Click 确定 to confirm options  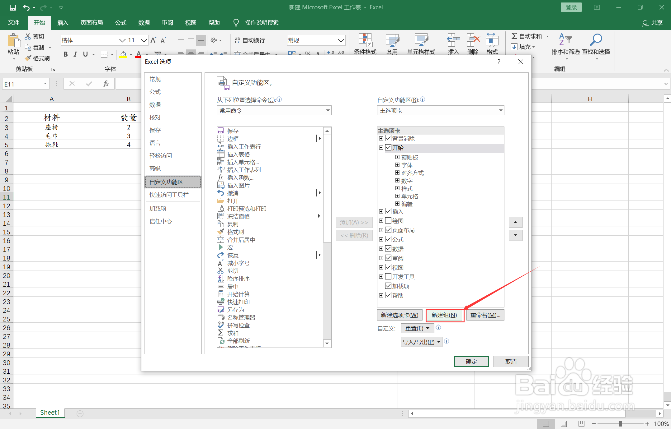click(x=471, y=362)
